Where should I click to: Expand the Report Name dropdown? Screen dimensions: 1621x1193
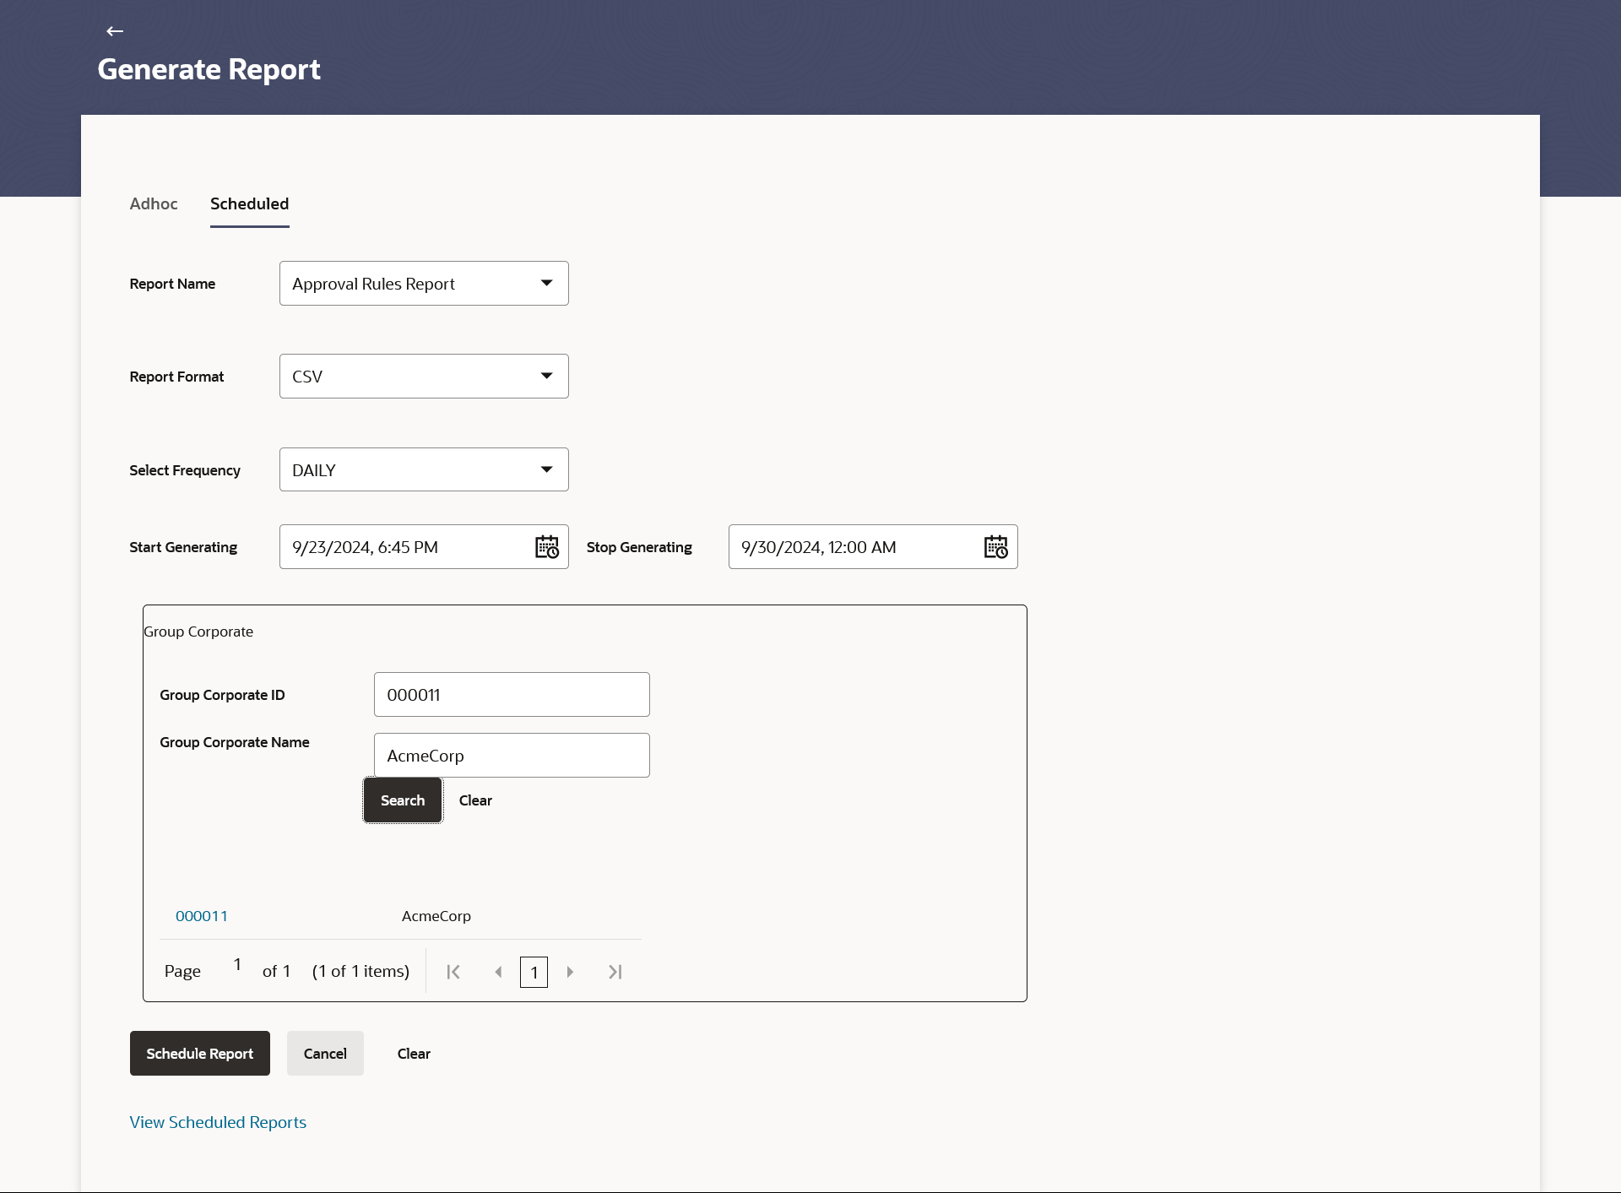click(424, 284)
